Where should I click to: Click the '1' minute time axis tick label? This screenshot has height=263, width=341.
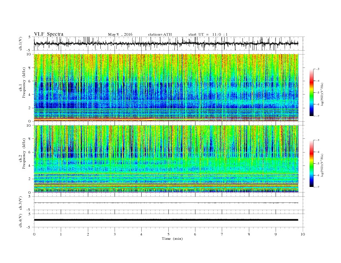[x=61, y=234]
